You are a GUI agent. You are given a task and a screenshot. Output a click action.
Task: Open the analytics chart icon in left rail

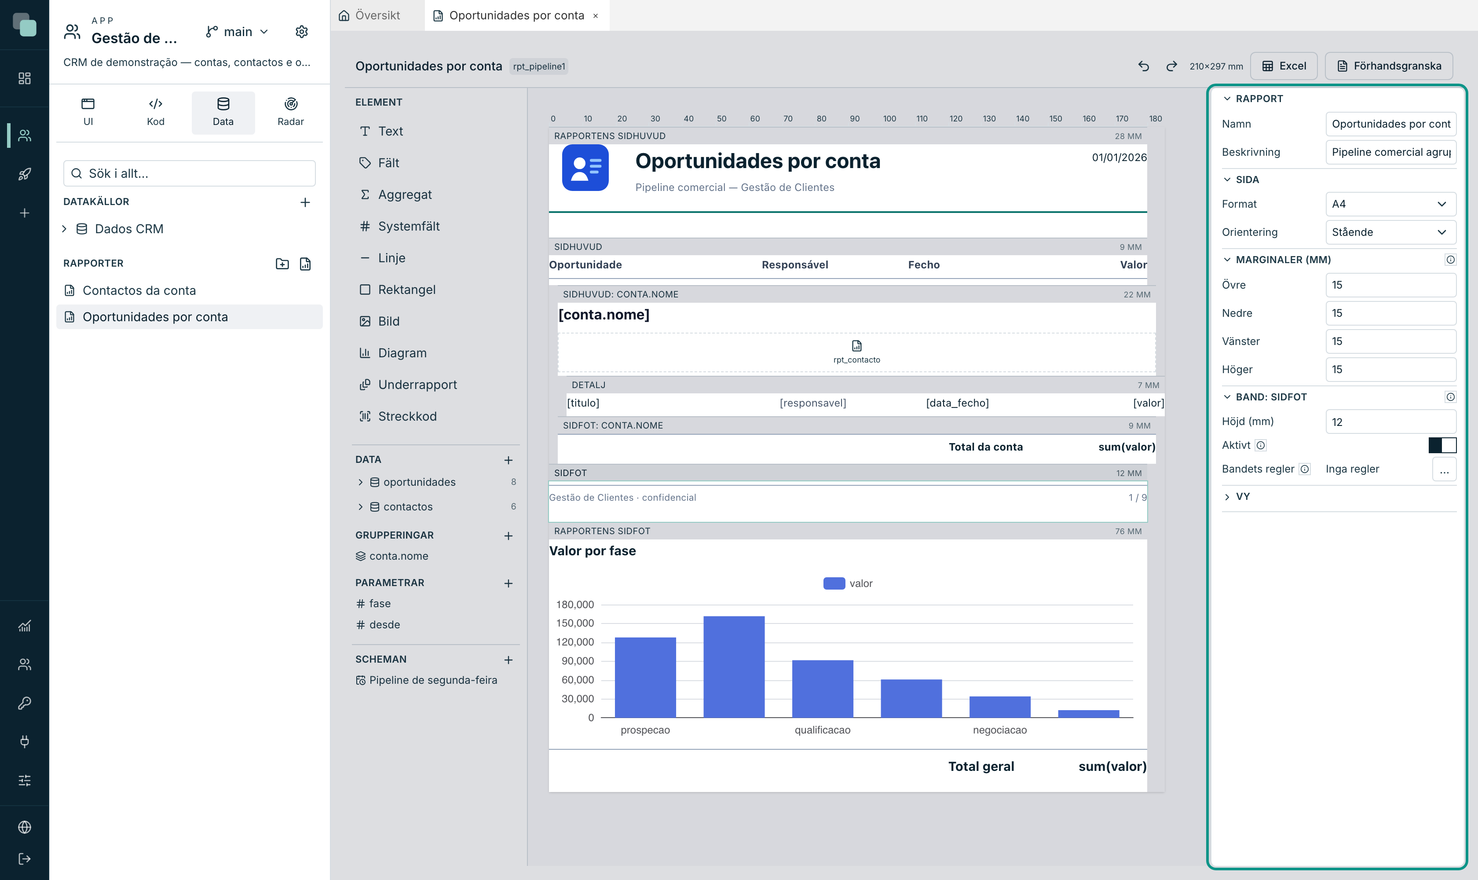[x=24, y=626]
